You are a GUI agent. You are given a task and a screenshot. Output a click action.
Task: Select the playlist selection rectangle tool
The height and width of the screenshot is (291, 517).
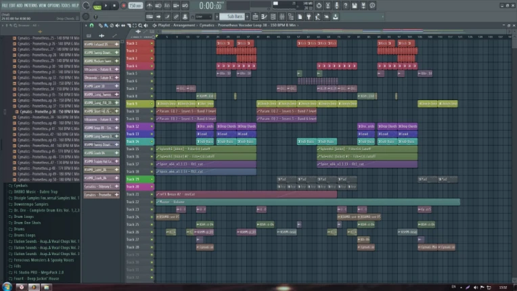point(135,25)
